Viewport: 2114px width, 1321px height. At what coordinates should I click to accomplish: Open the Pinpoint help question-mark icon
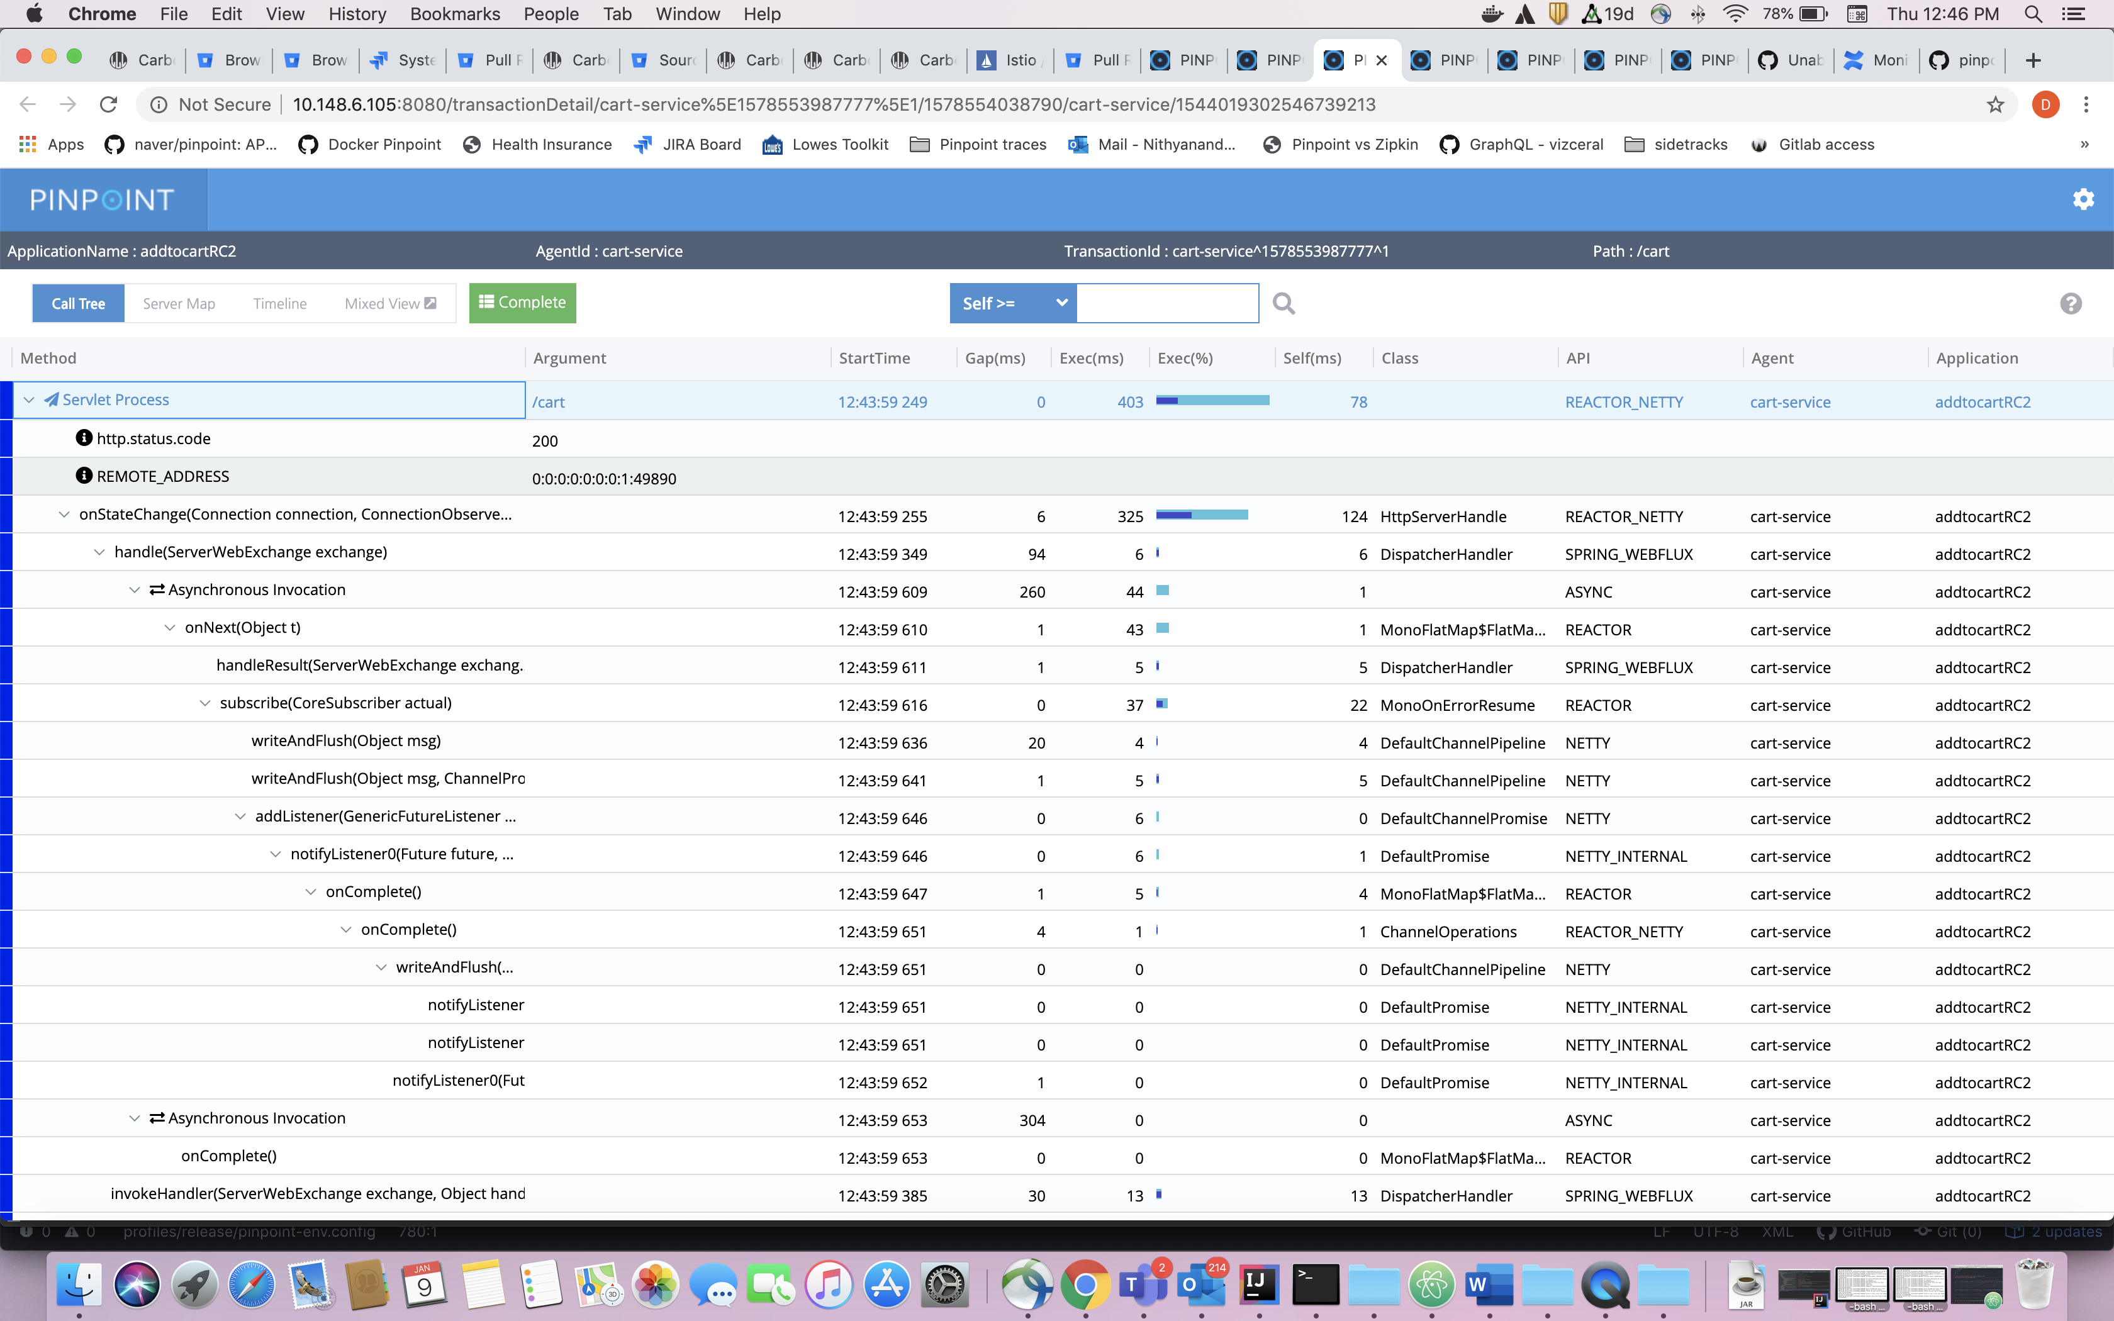[2071, 304]
